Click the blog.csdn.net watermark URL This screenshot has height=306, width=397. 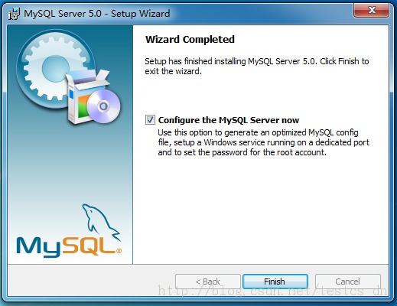coord(272,291)
